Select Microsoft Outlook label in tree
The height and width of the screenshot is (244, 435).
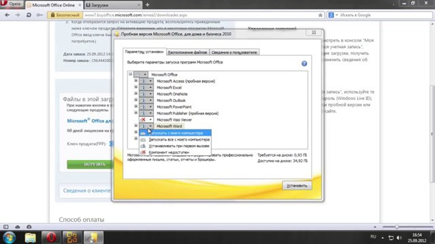click(x=171, y=100)
